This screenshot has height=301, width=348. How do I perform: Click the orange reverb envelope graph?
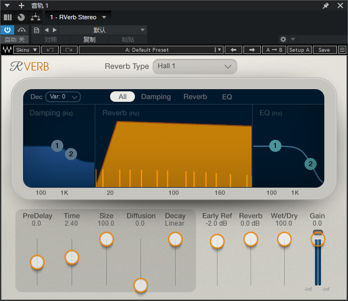174,154
